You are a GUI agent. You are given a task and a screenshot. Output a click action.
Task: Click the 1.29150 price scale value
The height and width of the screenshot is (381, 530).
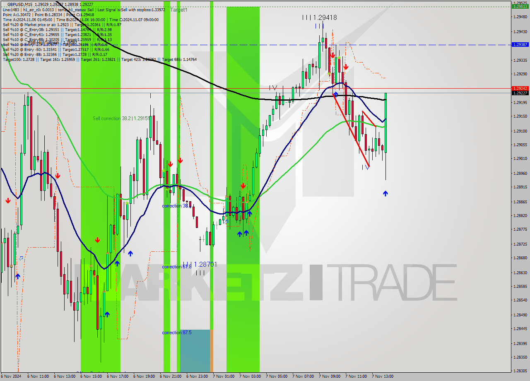point(520,116)
